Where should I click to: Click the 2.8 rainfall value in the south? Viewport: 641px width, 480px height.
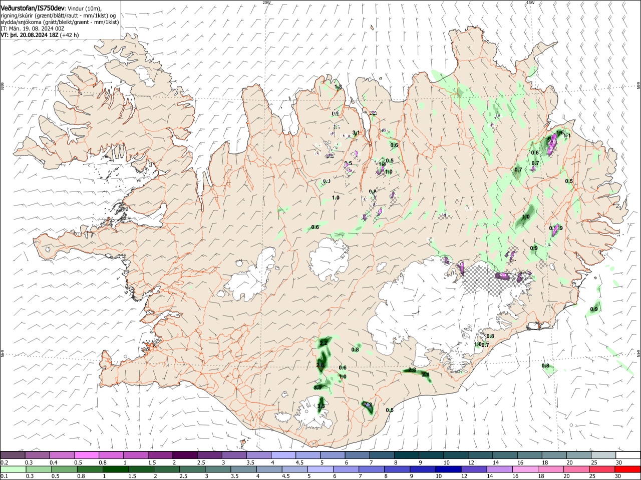click(x=320, y=365)
